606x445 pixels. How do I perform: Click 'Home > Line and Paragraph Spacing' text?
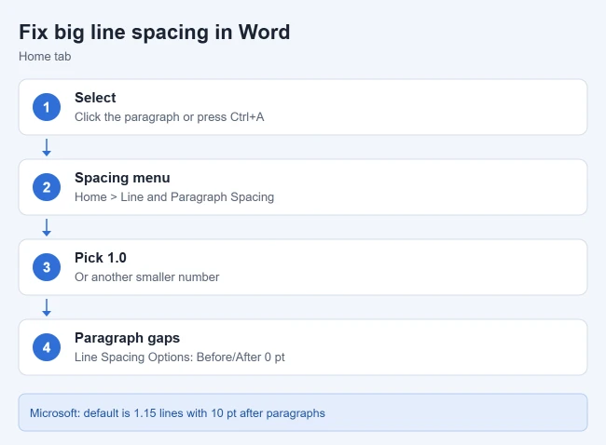pos(174,196)
